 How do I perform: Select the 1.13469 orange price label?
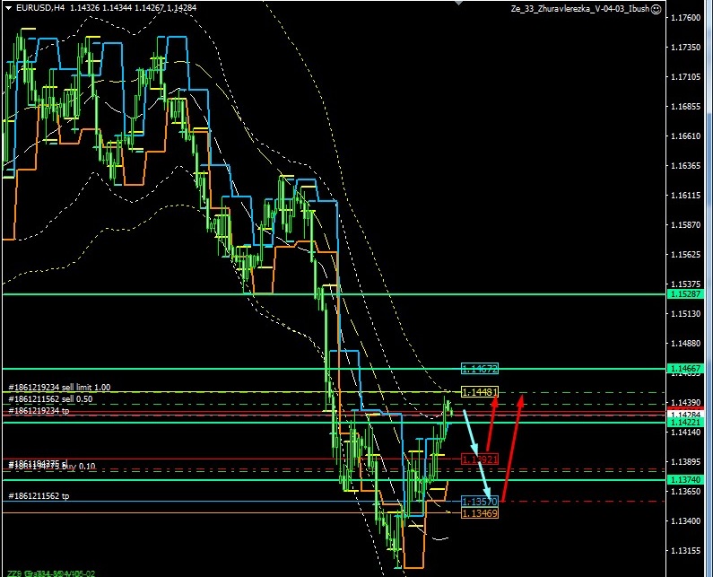click(479, 512)
